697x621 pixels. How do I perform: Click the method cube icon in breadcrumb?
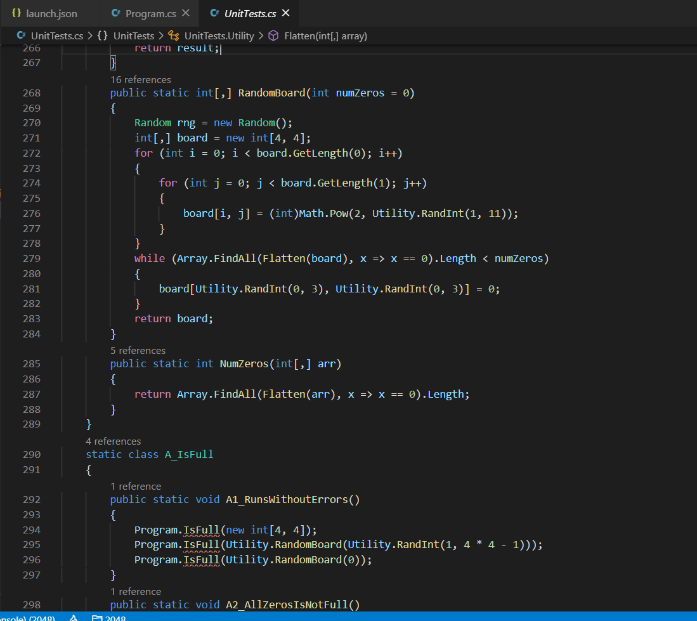[273, 36]
